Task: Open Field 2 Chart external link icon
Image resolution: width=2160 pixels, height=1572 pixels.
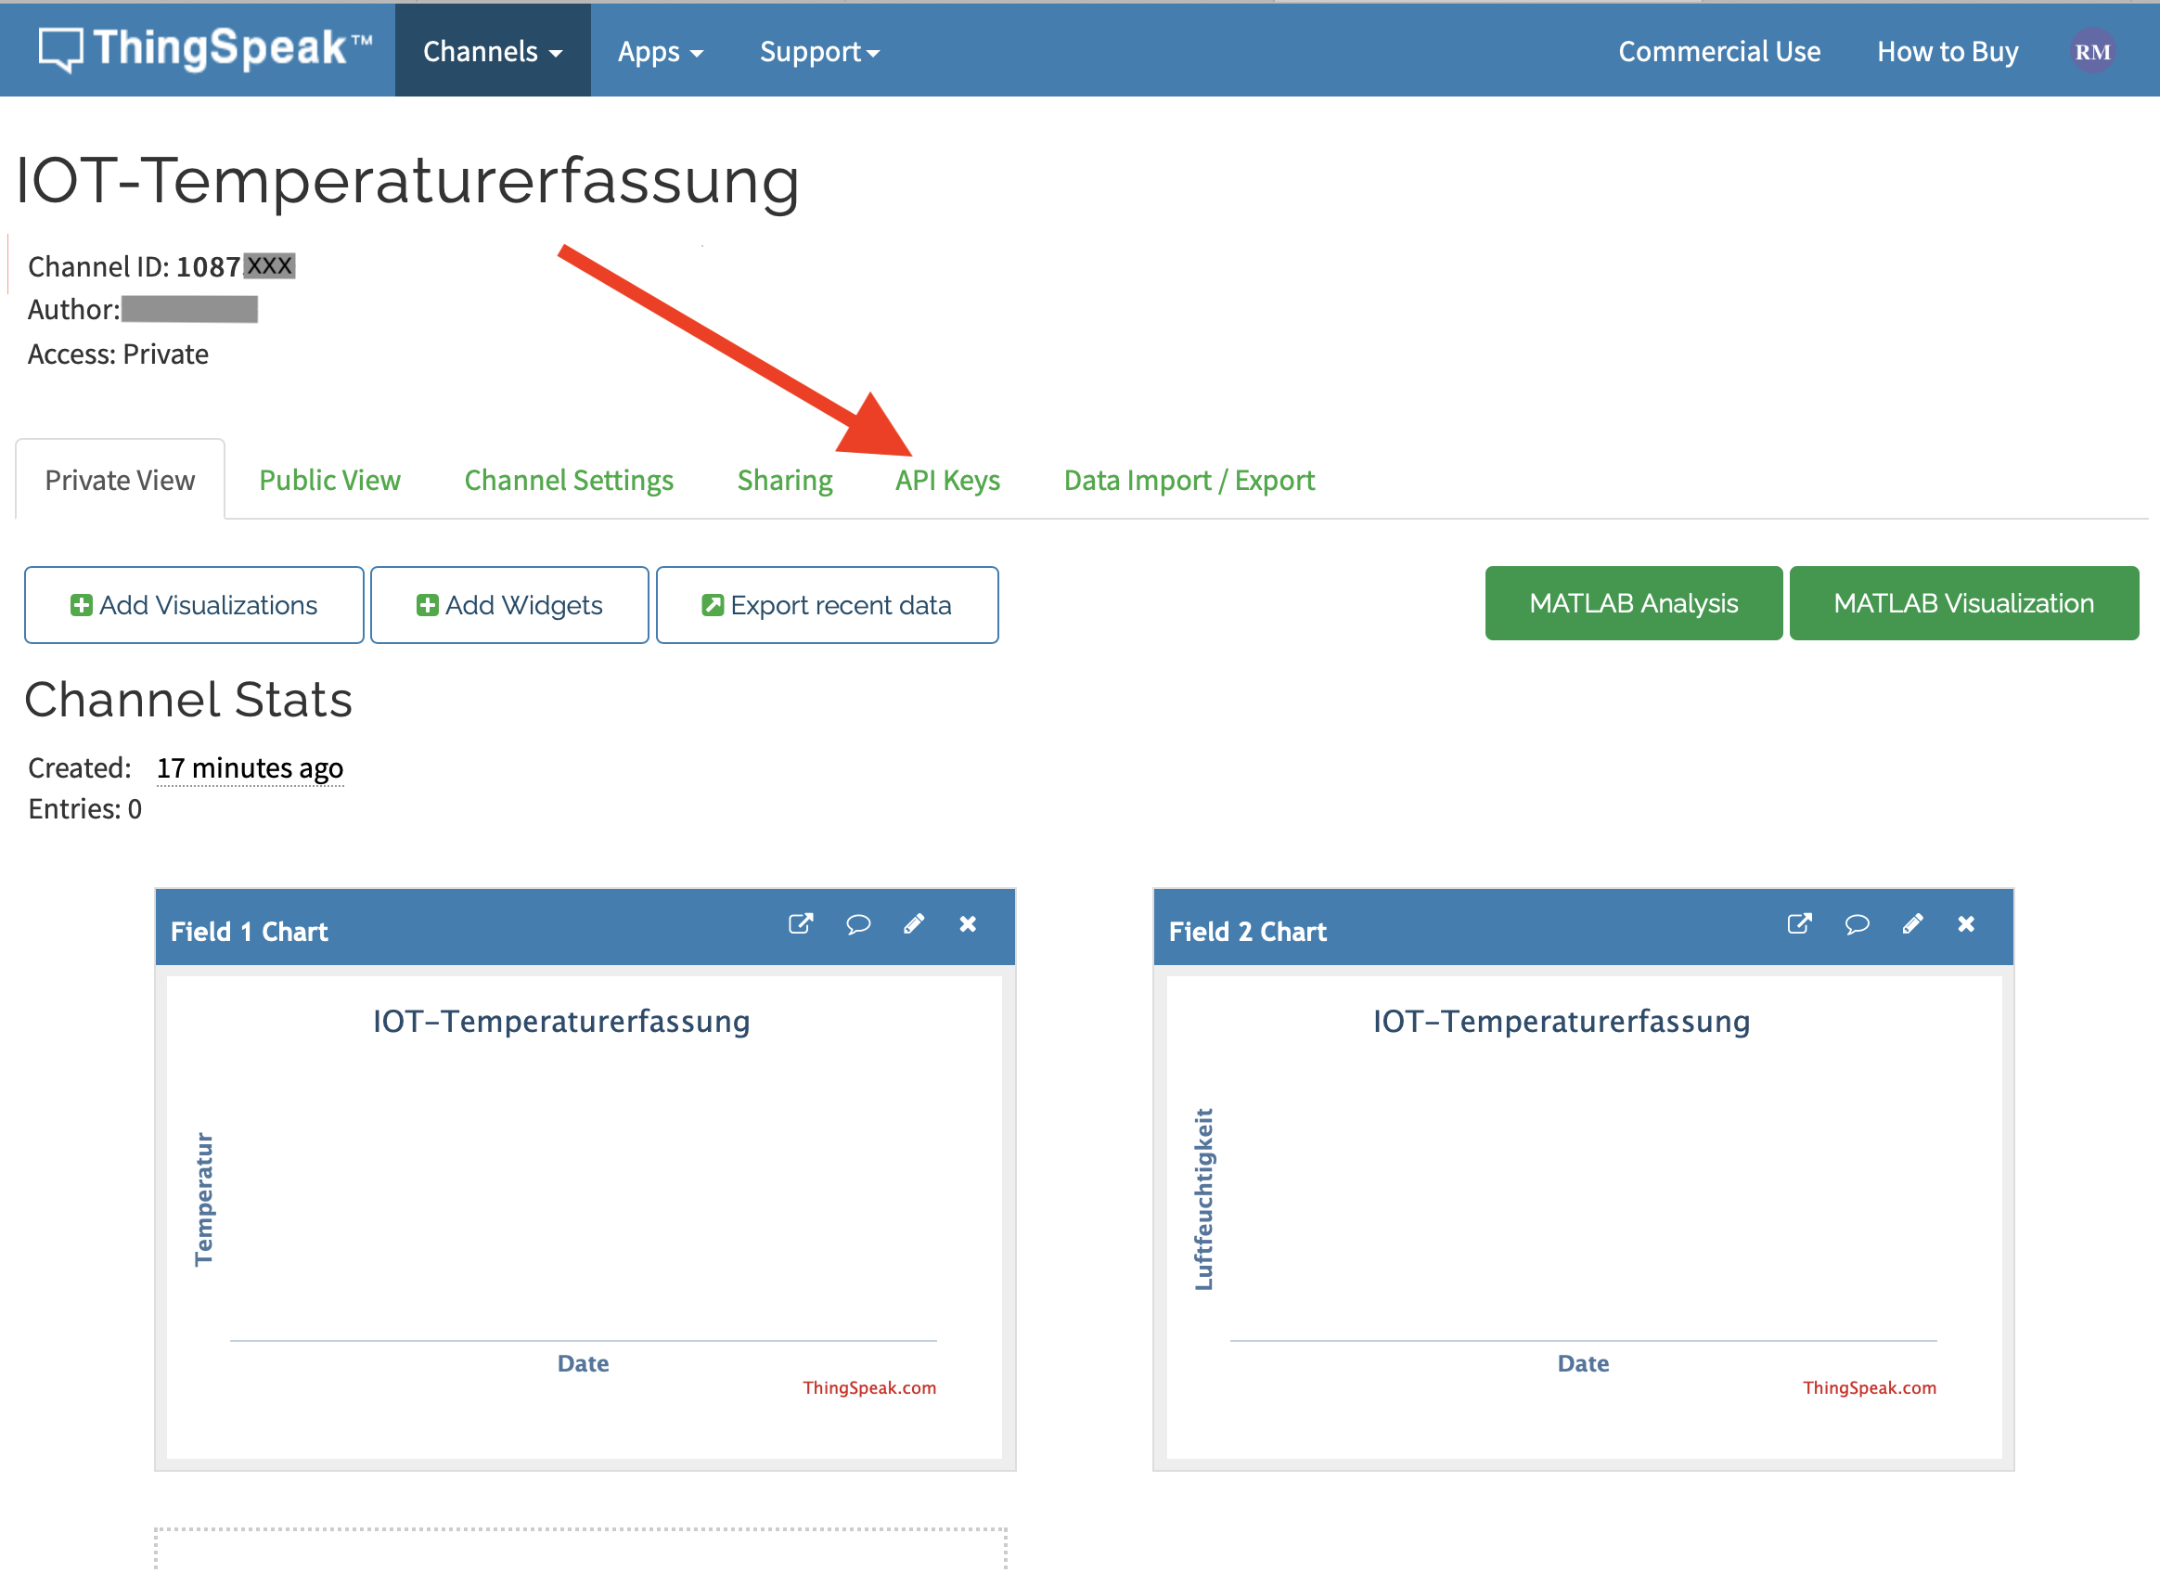Action: [x=1798, y=923]
